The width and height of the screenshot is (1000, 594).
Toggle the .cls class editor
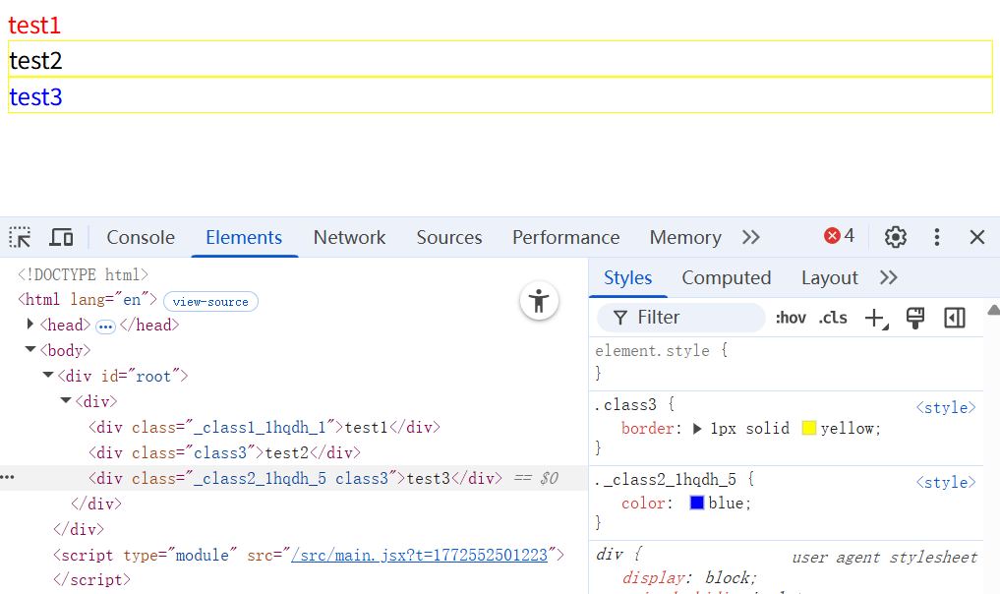click(x=833, y=318)
